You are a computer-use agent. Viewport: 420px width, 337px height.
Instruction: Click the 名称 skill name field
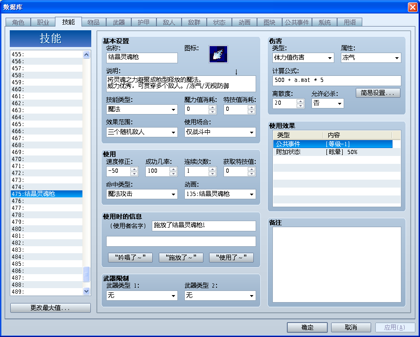[142, 58]
